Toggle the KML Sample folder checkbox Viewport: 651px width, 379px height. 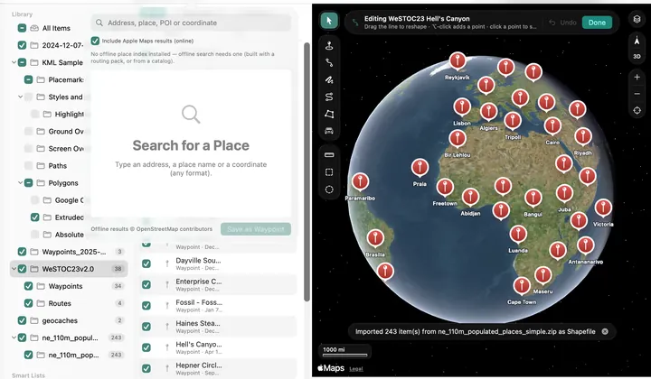coord(22,62)
